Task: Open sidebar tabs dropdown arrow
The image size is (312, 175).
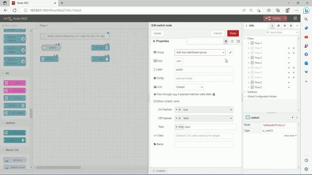Action: click(297, 26)
